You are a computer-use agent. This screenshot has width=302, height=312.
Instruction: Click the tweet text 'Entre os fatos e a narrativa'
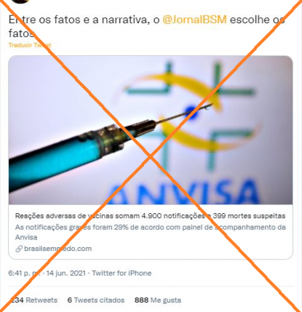(x=79, y=20)
